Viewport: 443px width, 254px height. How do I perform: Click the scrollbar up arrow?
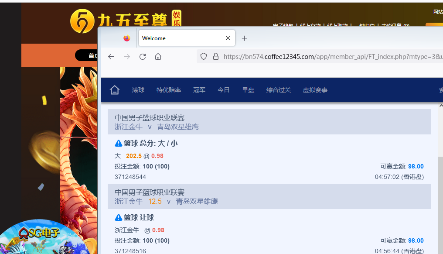pos(441,106)
